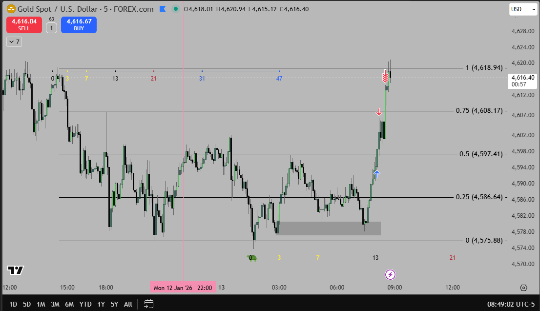The width and height of the screenshot is (540, 311).
Task: Select the 3M time range
Action: click(55, 304)
